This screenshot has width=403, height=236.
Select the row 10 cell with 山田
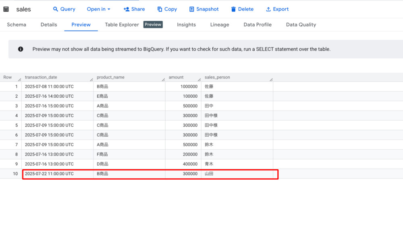click(x=209, y=174)
